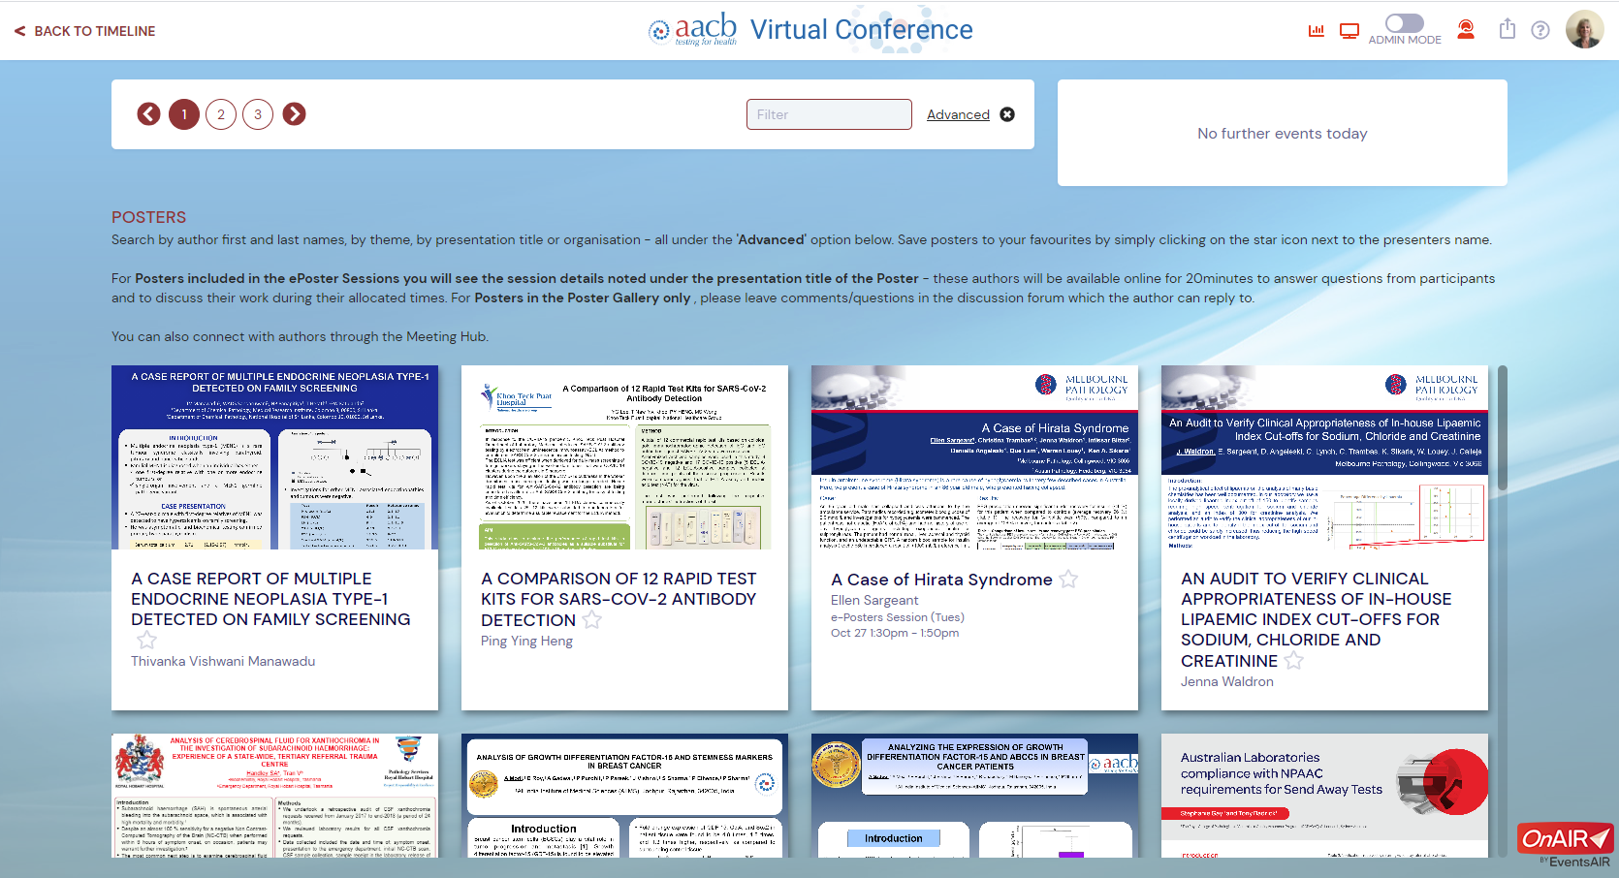Open the presentation screen icon
Image resolution: width=1619 pixels, height=878 pixels.
[1349, 31]
